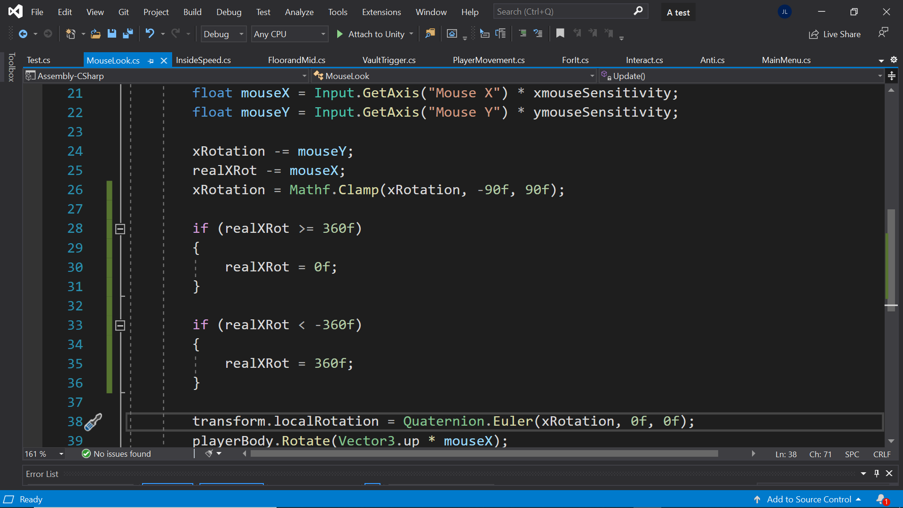Open the undo history dropdown arrow
The width and height of the screenshot is (903, 508).
(163, 34)
